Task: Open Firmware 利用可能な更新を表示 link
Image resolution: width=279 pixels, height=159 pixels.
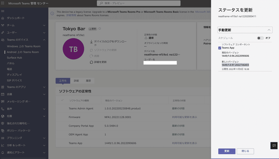Action: pyautogui.click(x=184, y=117)
